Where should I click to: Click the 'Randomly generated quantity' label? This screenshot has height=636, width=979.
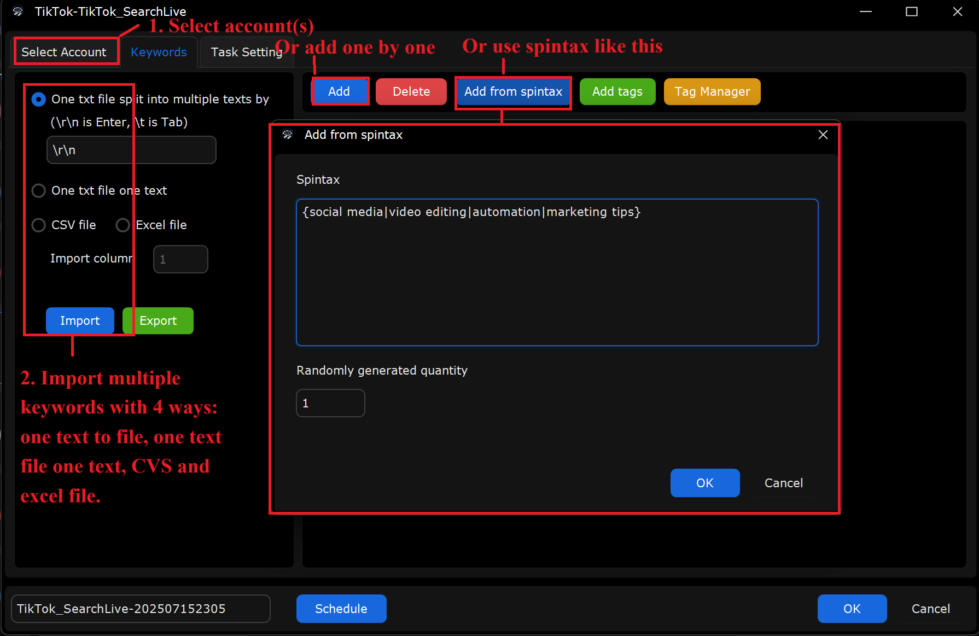point(382,370)
